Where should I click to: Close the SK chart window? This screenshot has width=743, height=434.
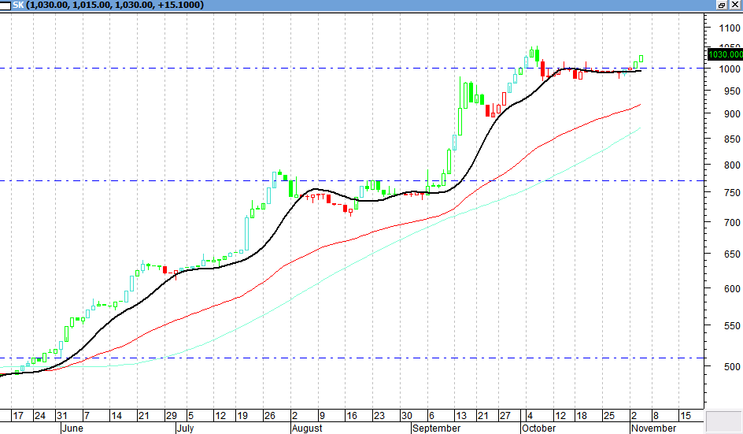(735, 5)
